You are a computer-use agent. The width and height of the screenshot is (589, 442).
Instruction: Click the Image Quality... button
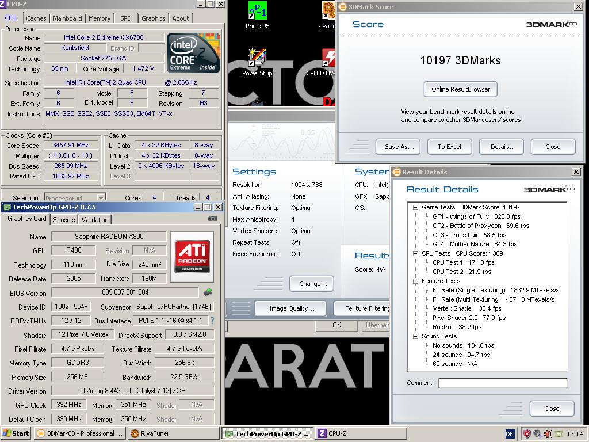[x=290, y=308]
